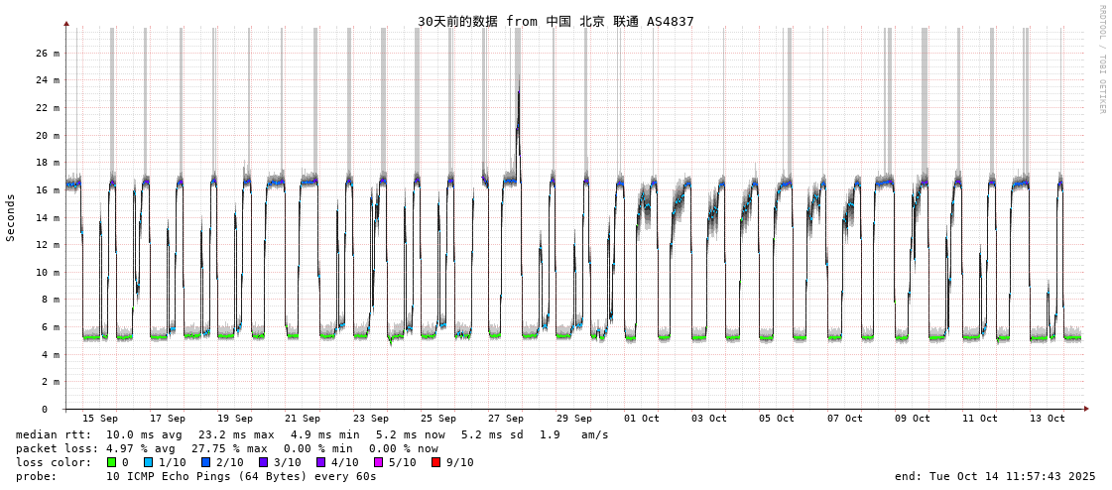The width and height of the screenshot is (1112, 490).
Task: Click the vertical Seconds axis title
Action: (11, 217)
